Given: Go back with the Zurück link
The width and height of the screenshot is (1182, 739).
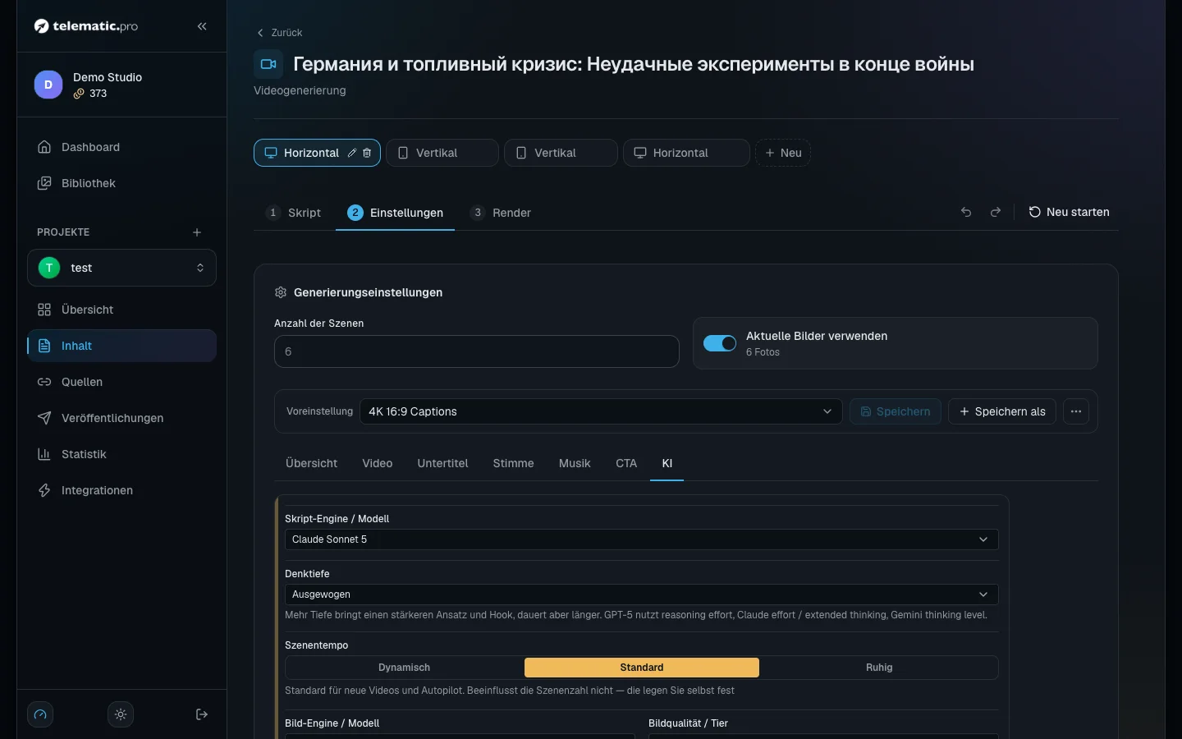Looking at the screenshot, I should tap(279, 33).
